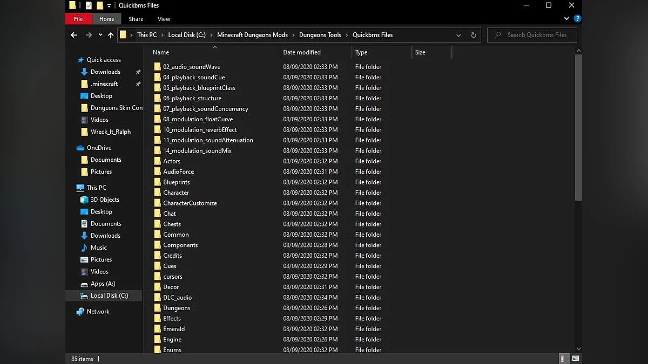
Task: Open the Share ribbon tab
Action: tap(136, 18)
